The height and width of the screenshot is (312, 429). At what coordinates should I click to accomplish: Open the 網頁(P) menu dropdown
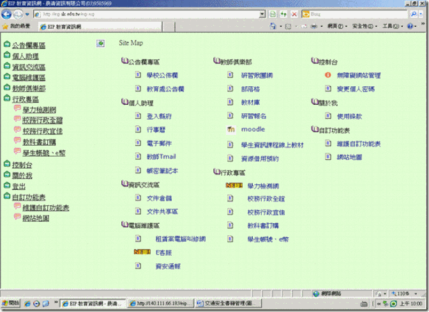337,26
